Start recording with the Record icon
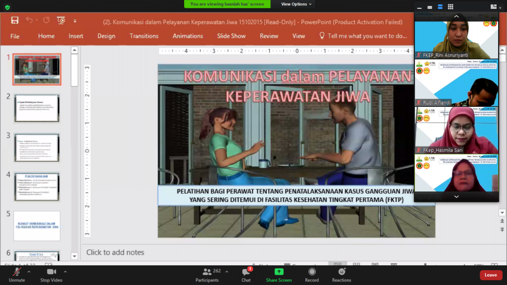507x285 pixels. click(312, 272)
